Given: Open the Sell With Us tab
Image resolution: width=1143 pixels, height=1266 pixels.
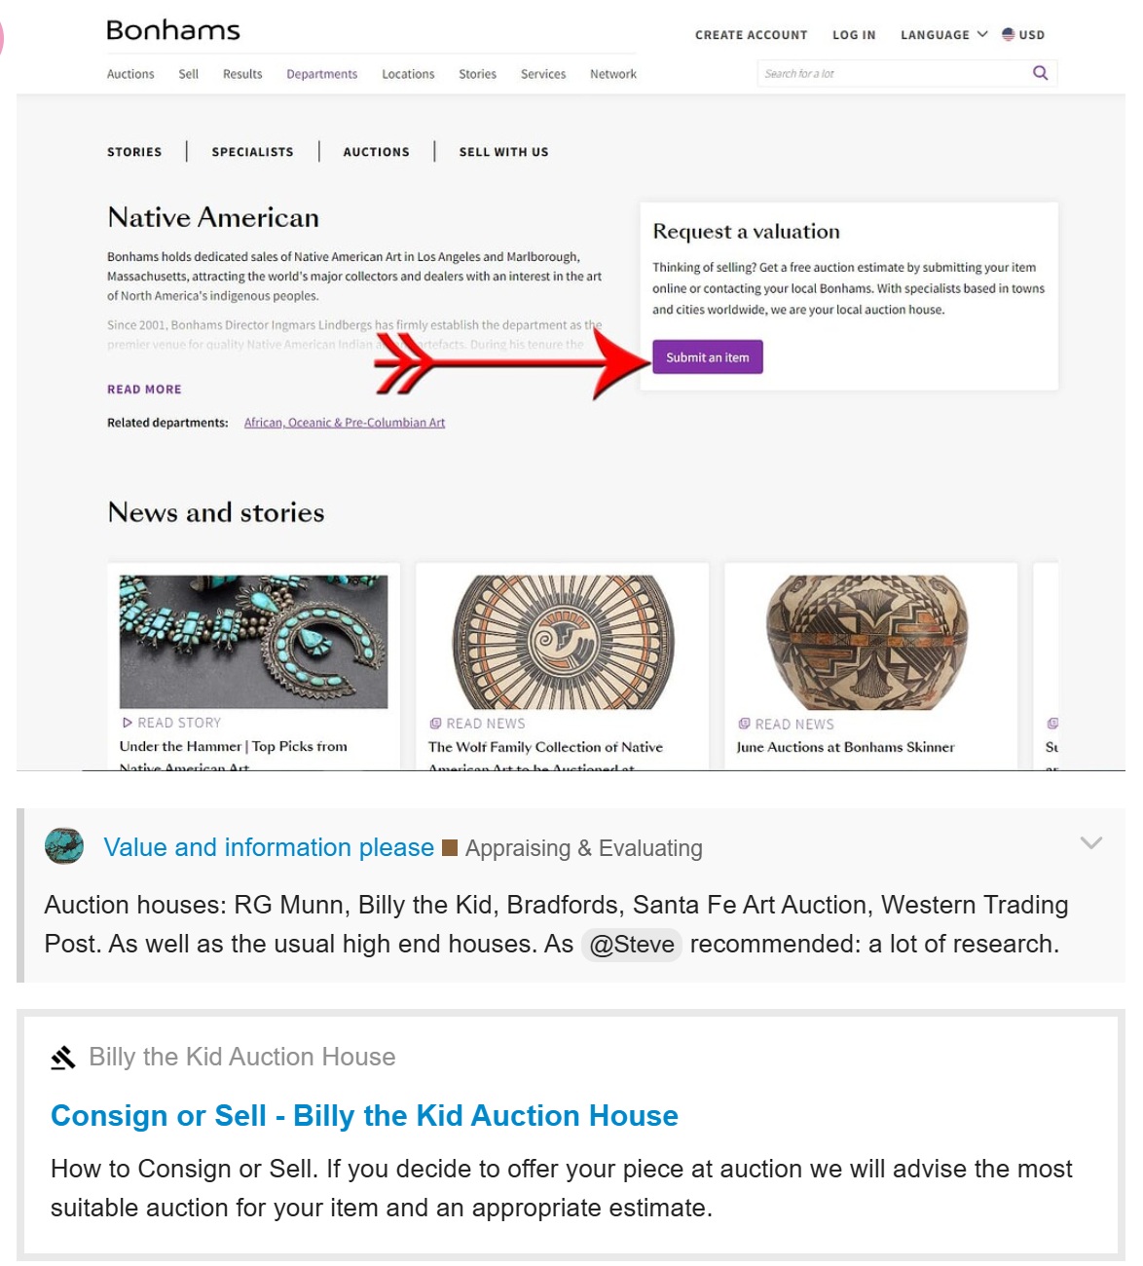Looking at the screenshot, I should click(x=503, y=152).
